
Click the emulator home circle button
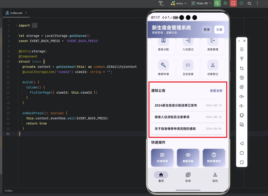pos(242,153)
